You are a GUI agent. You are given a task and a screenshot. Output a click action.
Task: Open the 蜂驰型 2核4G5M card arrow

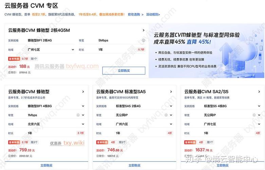pos(144,30)
